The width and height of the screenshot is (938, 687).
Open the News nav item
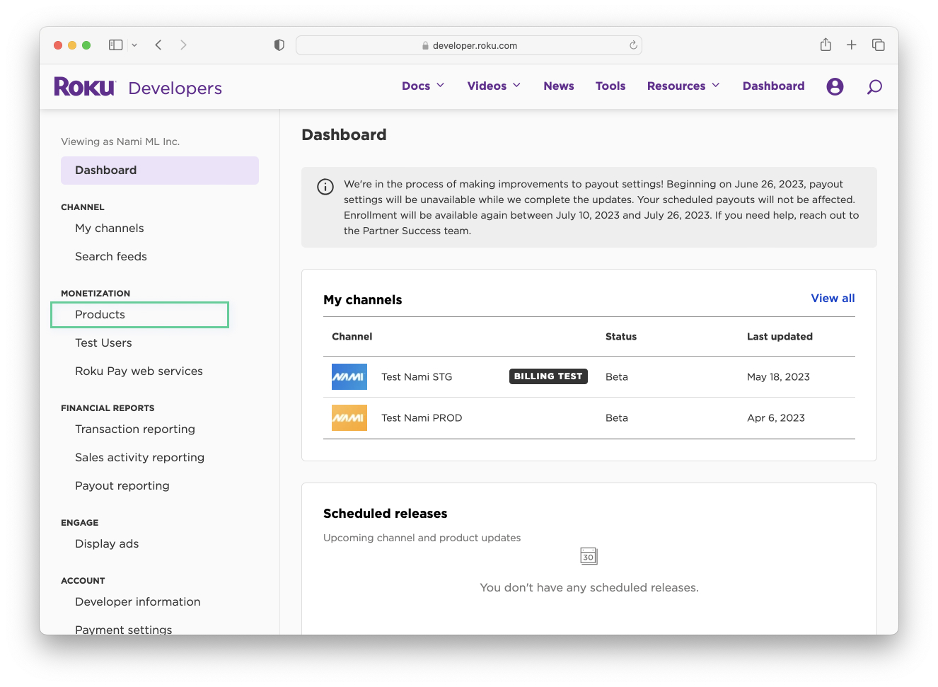[x=558, y=86]
